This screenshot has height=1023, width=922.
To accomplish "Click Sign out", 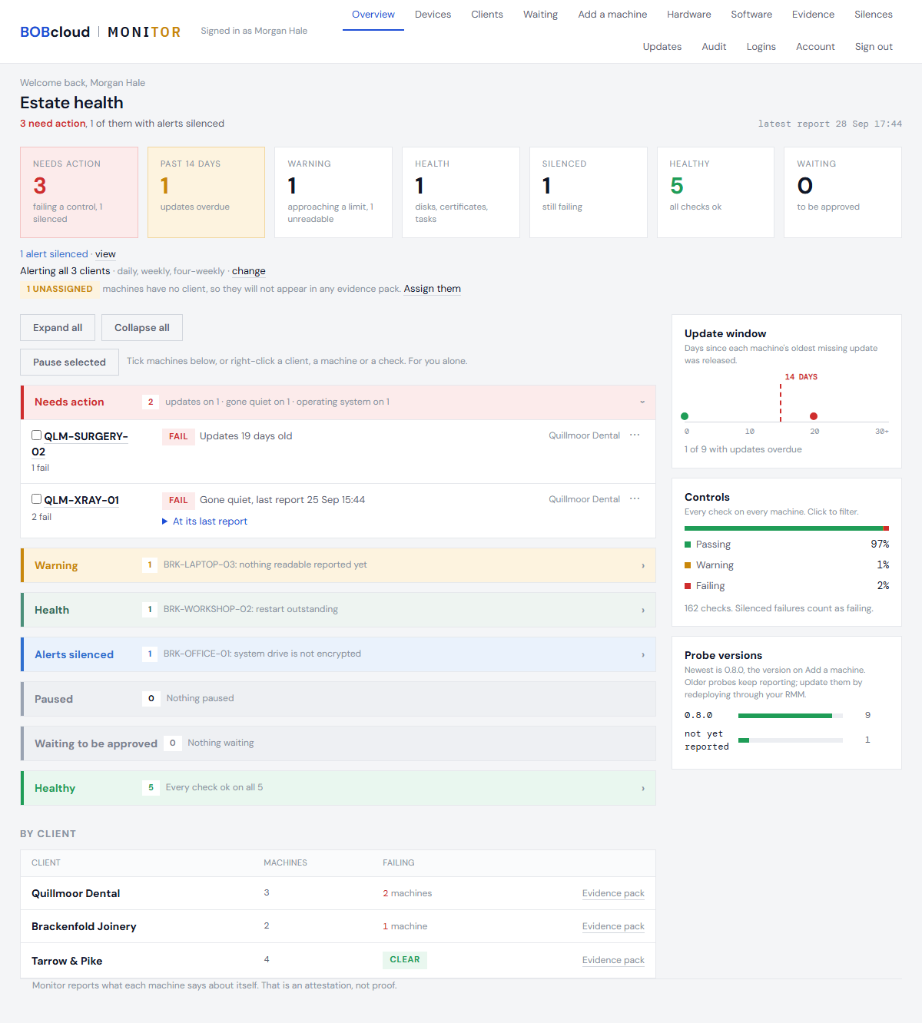I will pos(874,47).
